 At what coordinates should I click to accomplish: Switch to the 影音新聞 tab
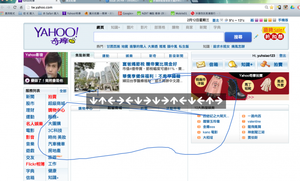pos(176,56)
